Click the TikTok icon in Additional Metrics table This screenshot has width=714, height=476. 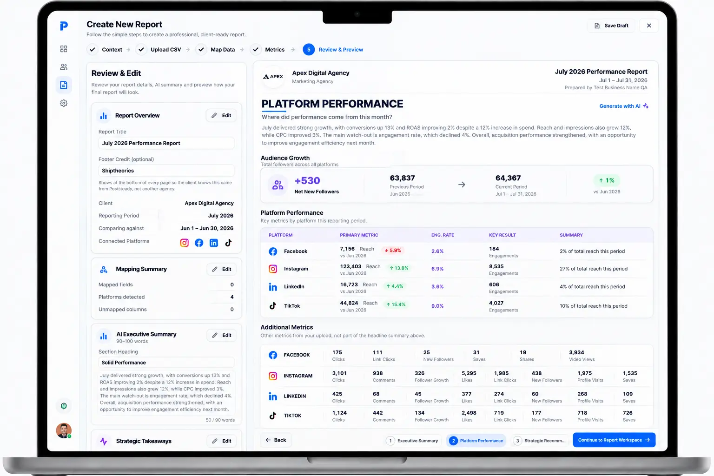[x=273, y=416]
